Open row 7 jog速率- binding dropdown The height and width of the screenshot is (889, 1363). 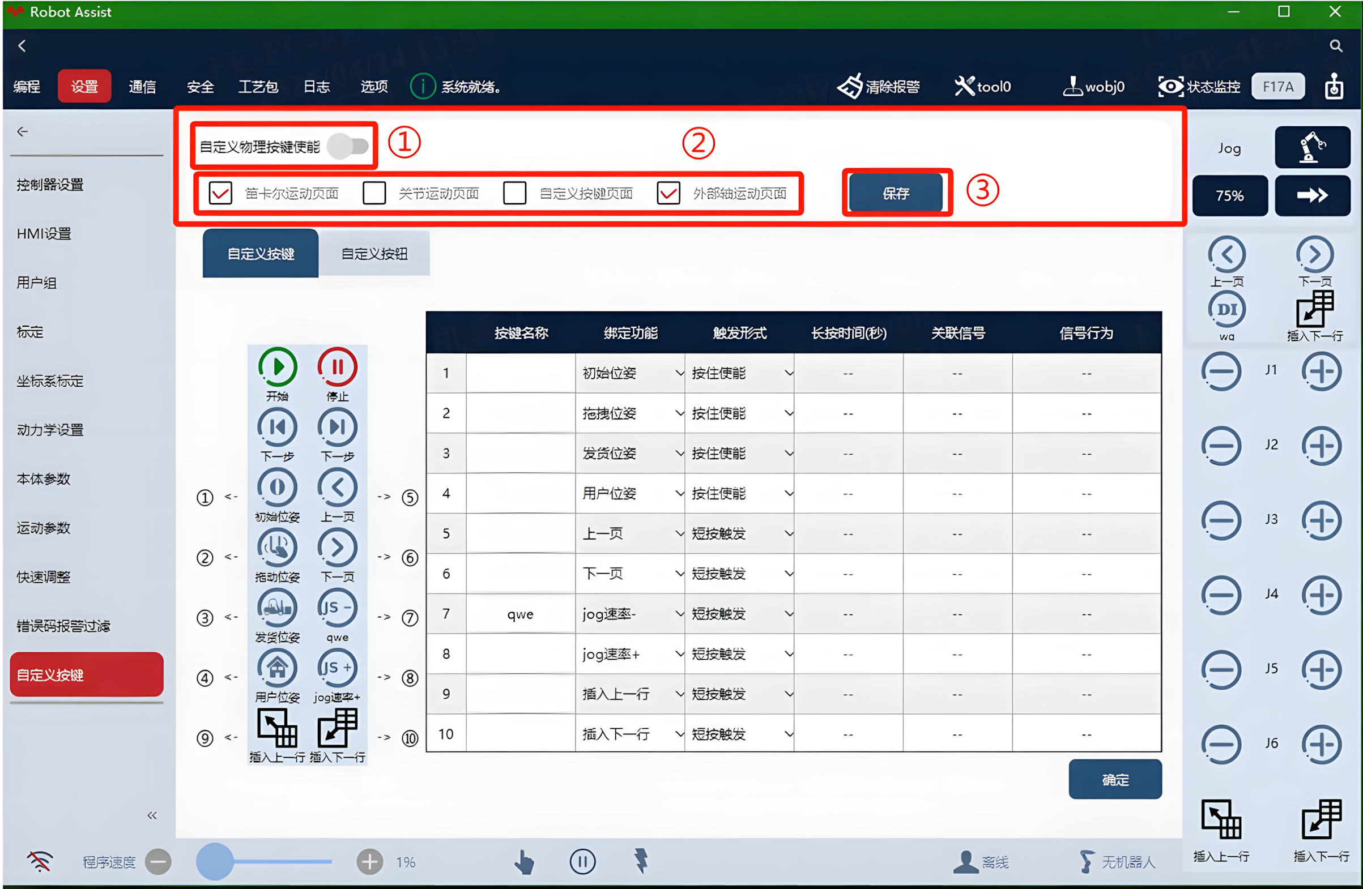(x=630, y=614)
